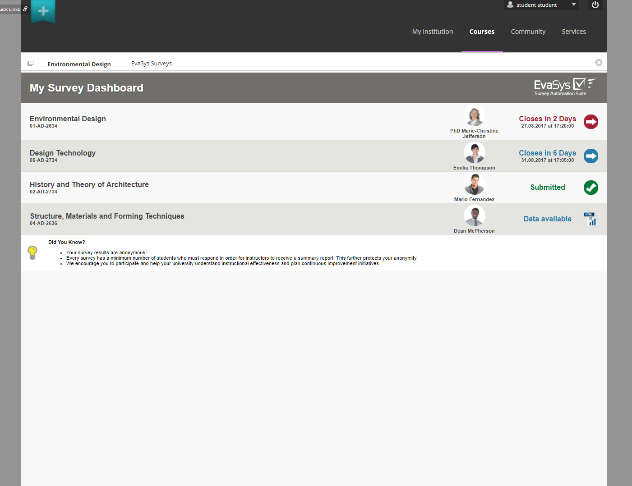Select the Courses tab

(482, 32)
